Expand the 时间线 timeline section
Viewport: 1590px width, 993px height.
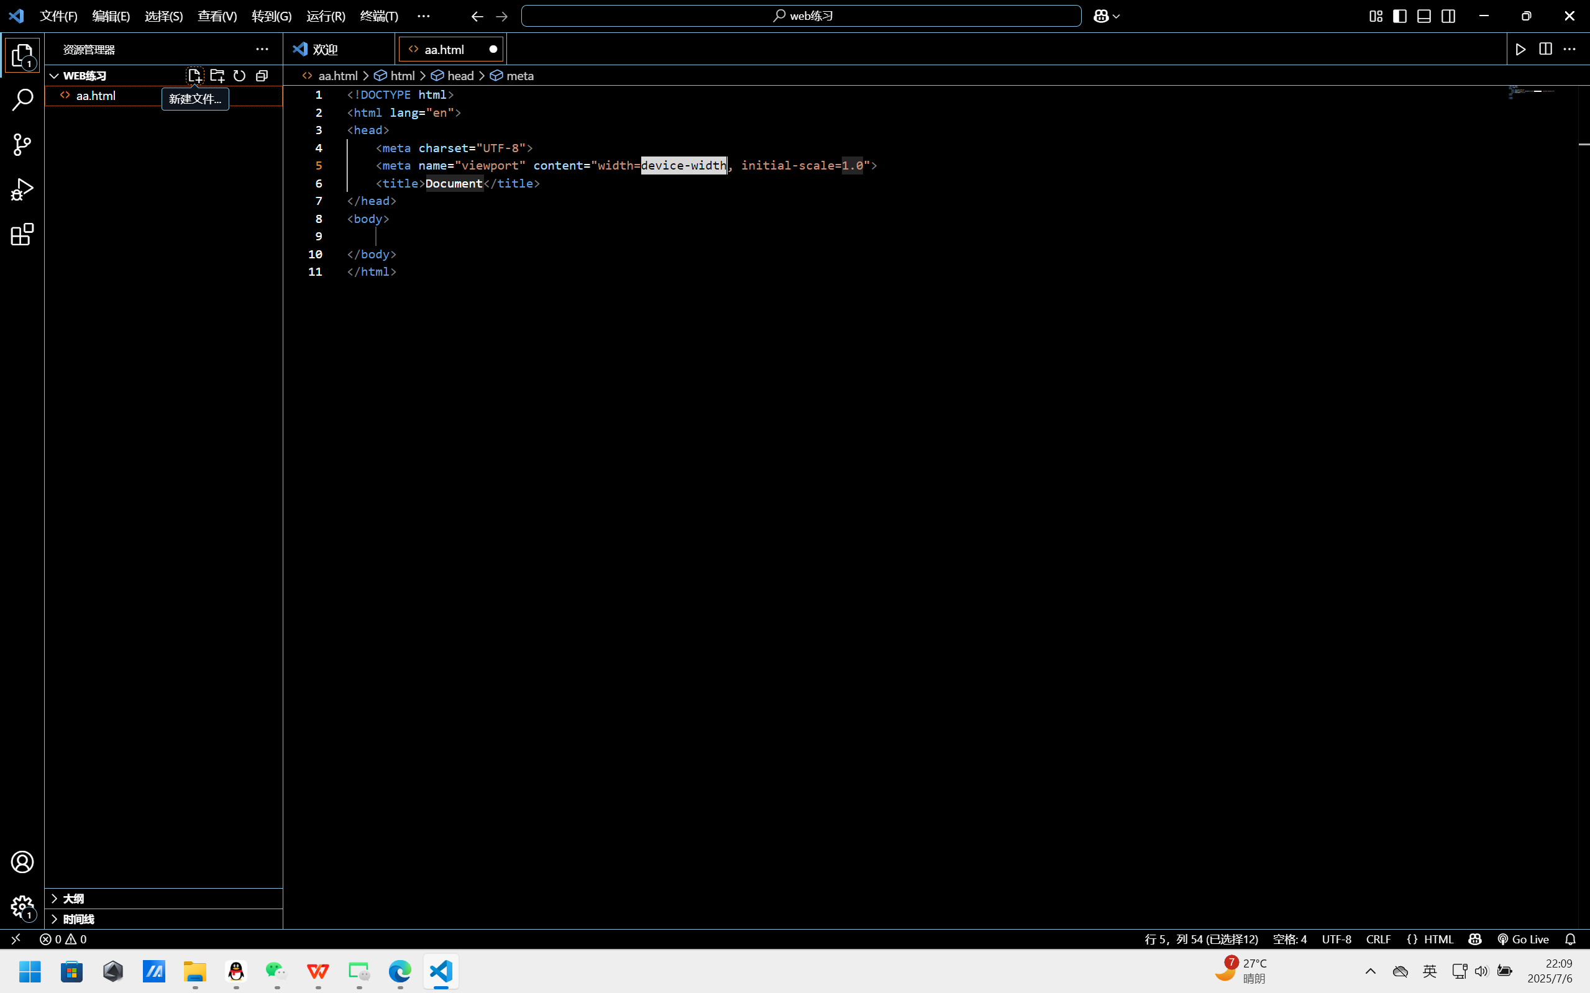click(163, 918)
